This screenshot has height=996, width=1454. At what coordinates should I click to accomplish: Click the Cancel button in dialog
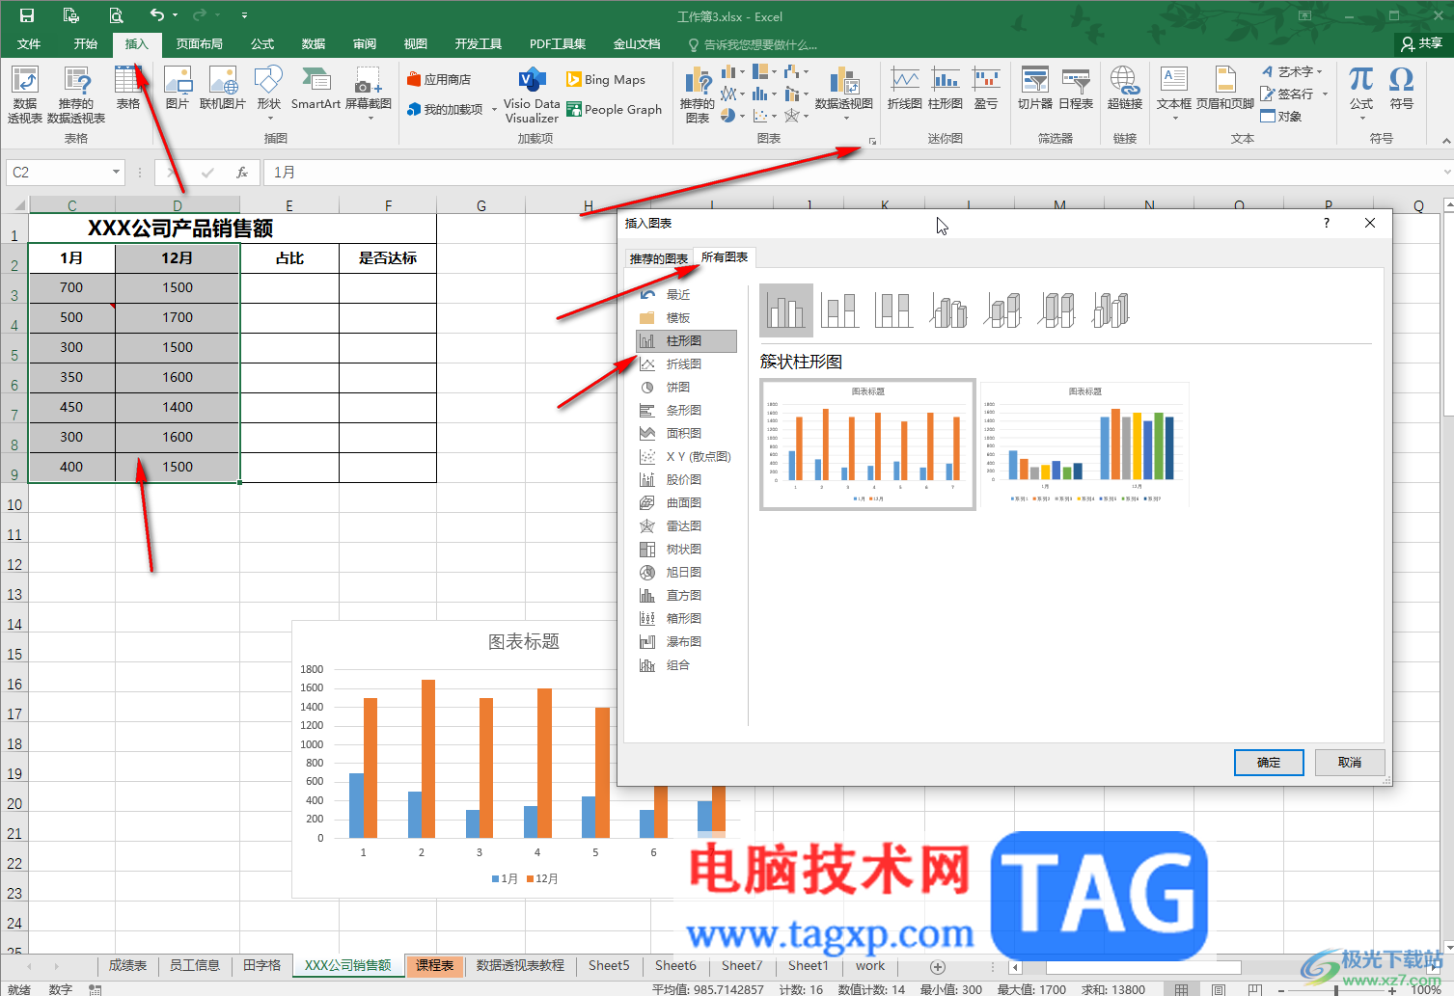tap(1350, 763)
